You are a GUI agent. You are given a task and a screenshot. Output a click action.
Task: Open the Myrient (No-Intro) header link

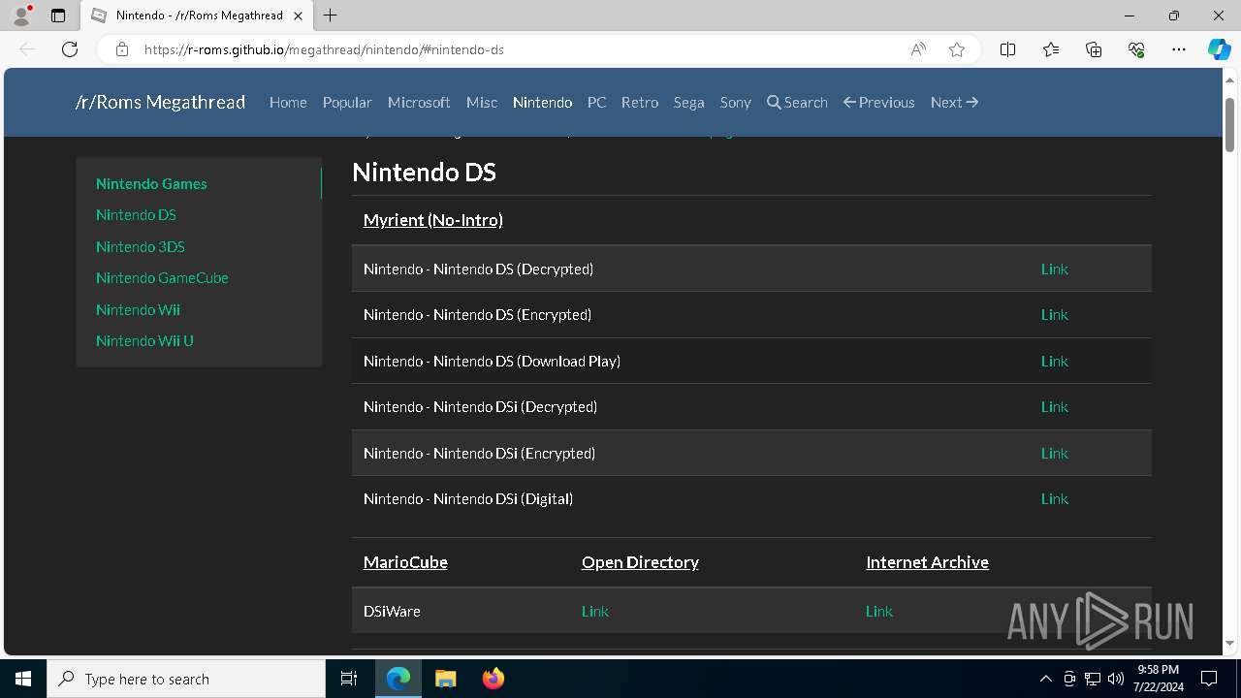432,220
